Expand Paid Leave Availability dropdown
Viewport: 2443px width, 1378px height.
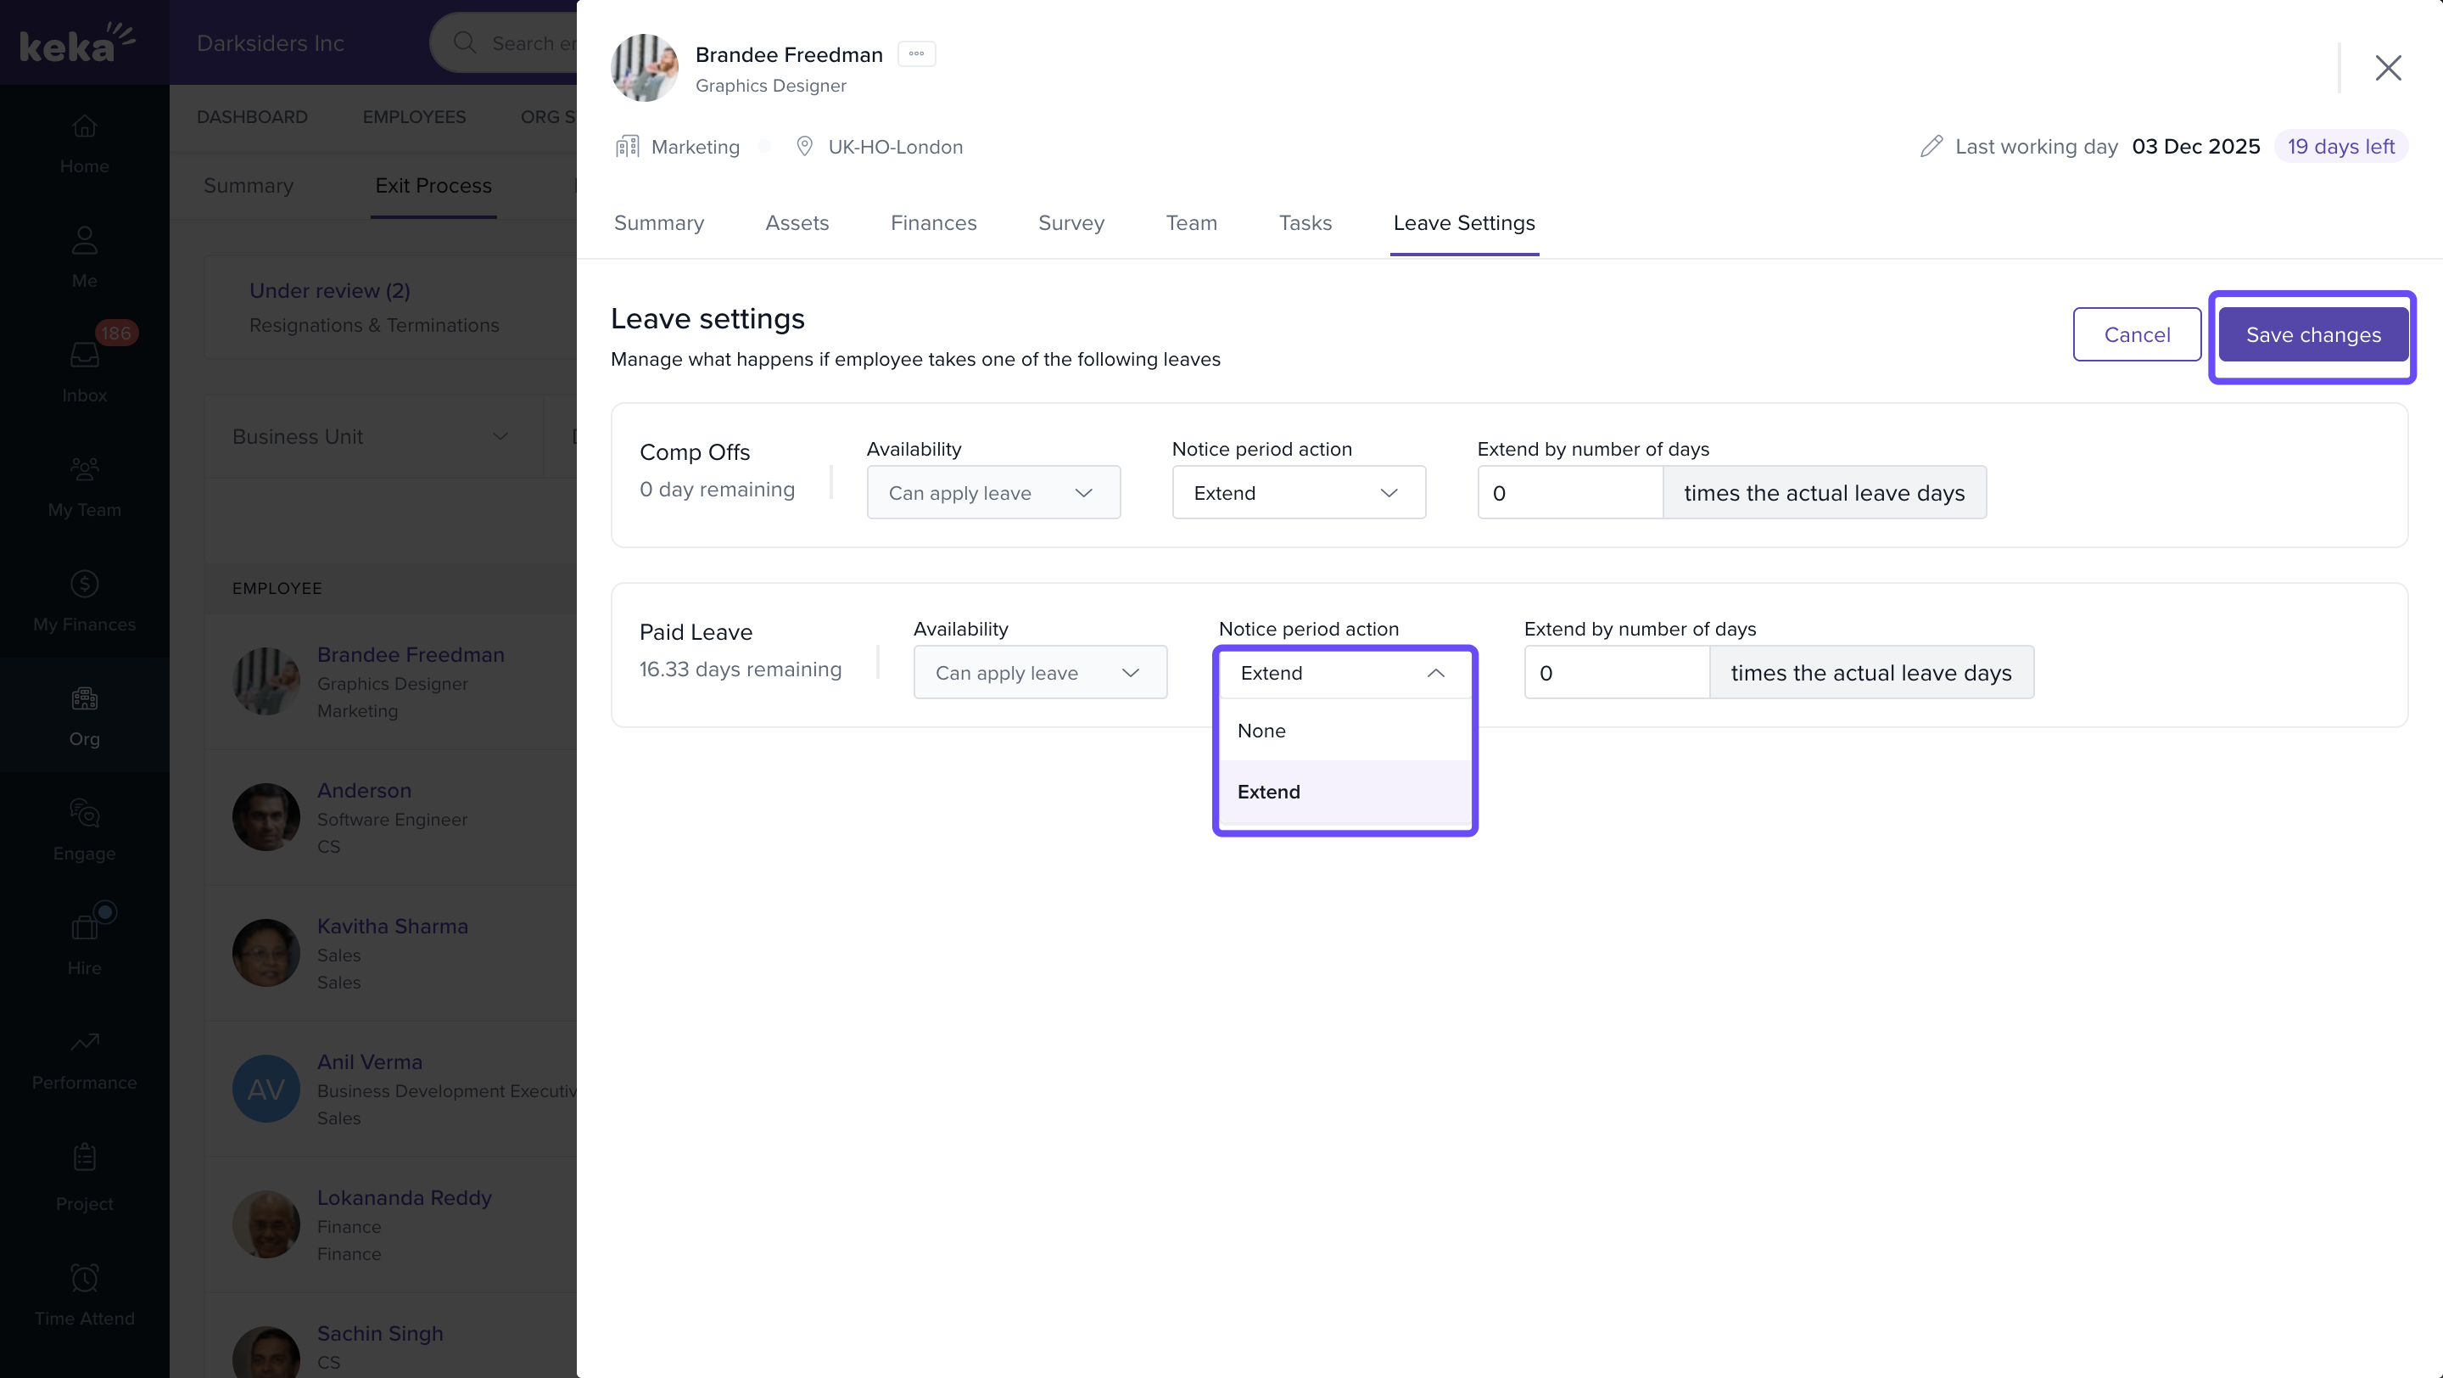pyautogui.click(x=1039, y=672)
